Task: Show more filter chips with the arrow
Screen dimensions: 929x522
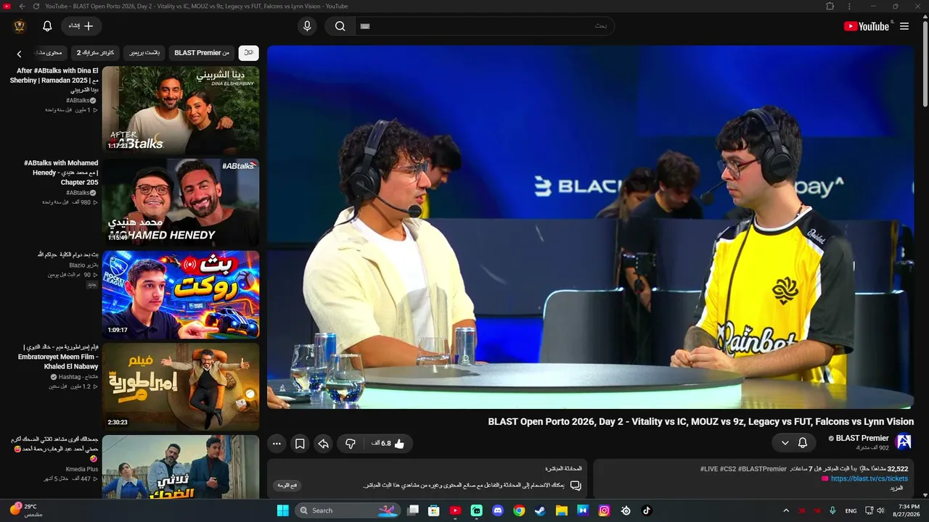Action: pos(20,53)
